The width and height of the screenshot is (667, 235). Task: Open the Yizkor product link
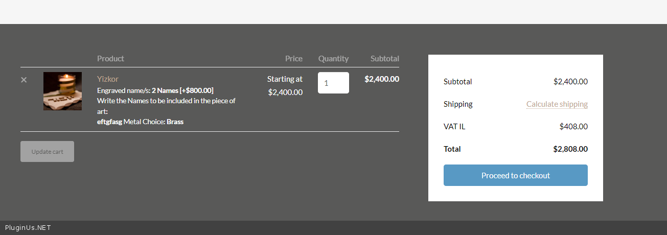click(108, 79)
